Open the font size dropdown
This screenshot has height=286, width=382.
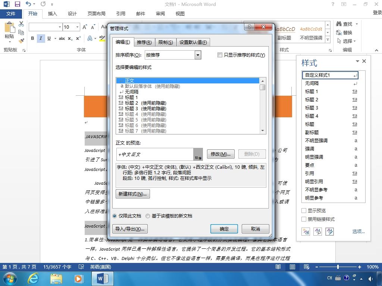(x=77, y=27)
